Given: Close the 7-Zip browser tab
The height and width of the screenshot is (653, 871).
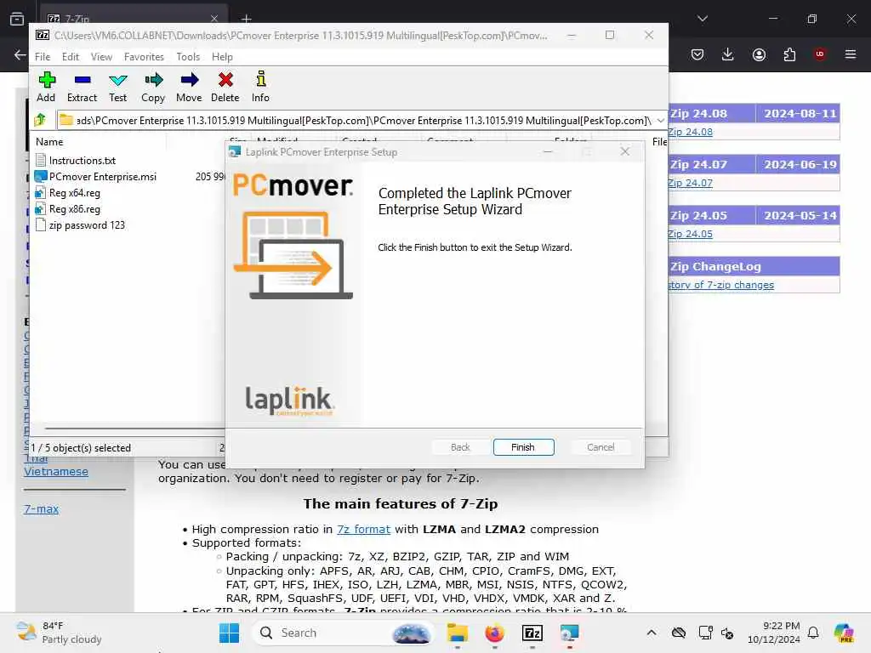Looking at the screenshot, I should (213, 19).
